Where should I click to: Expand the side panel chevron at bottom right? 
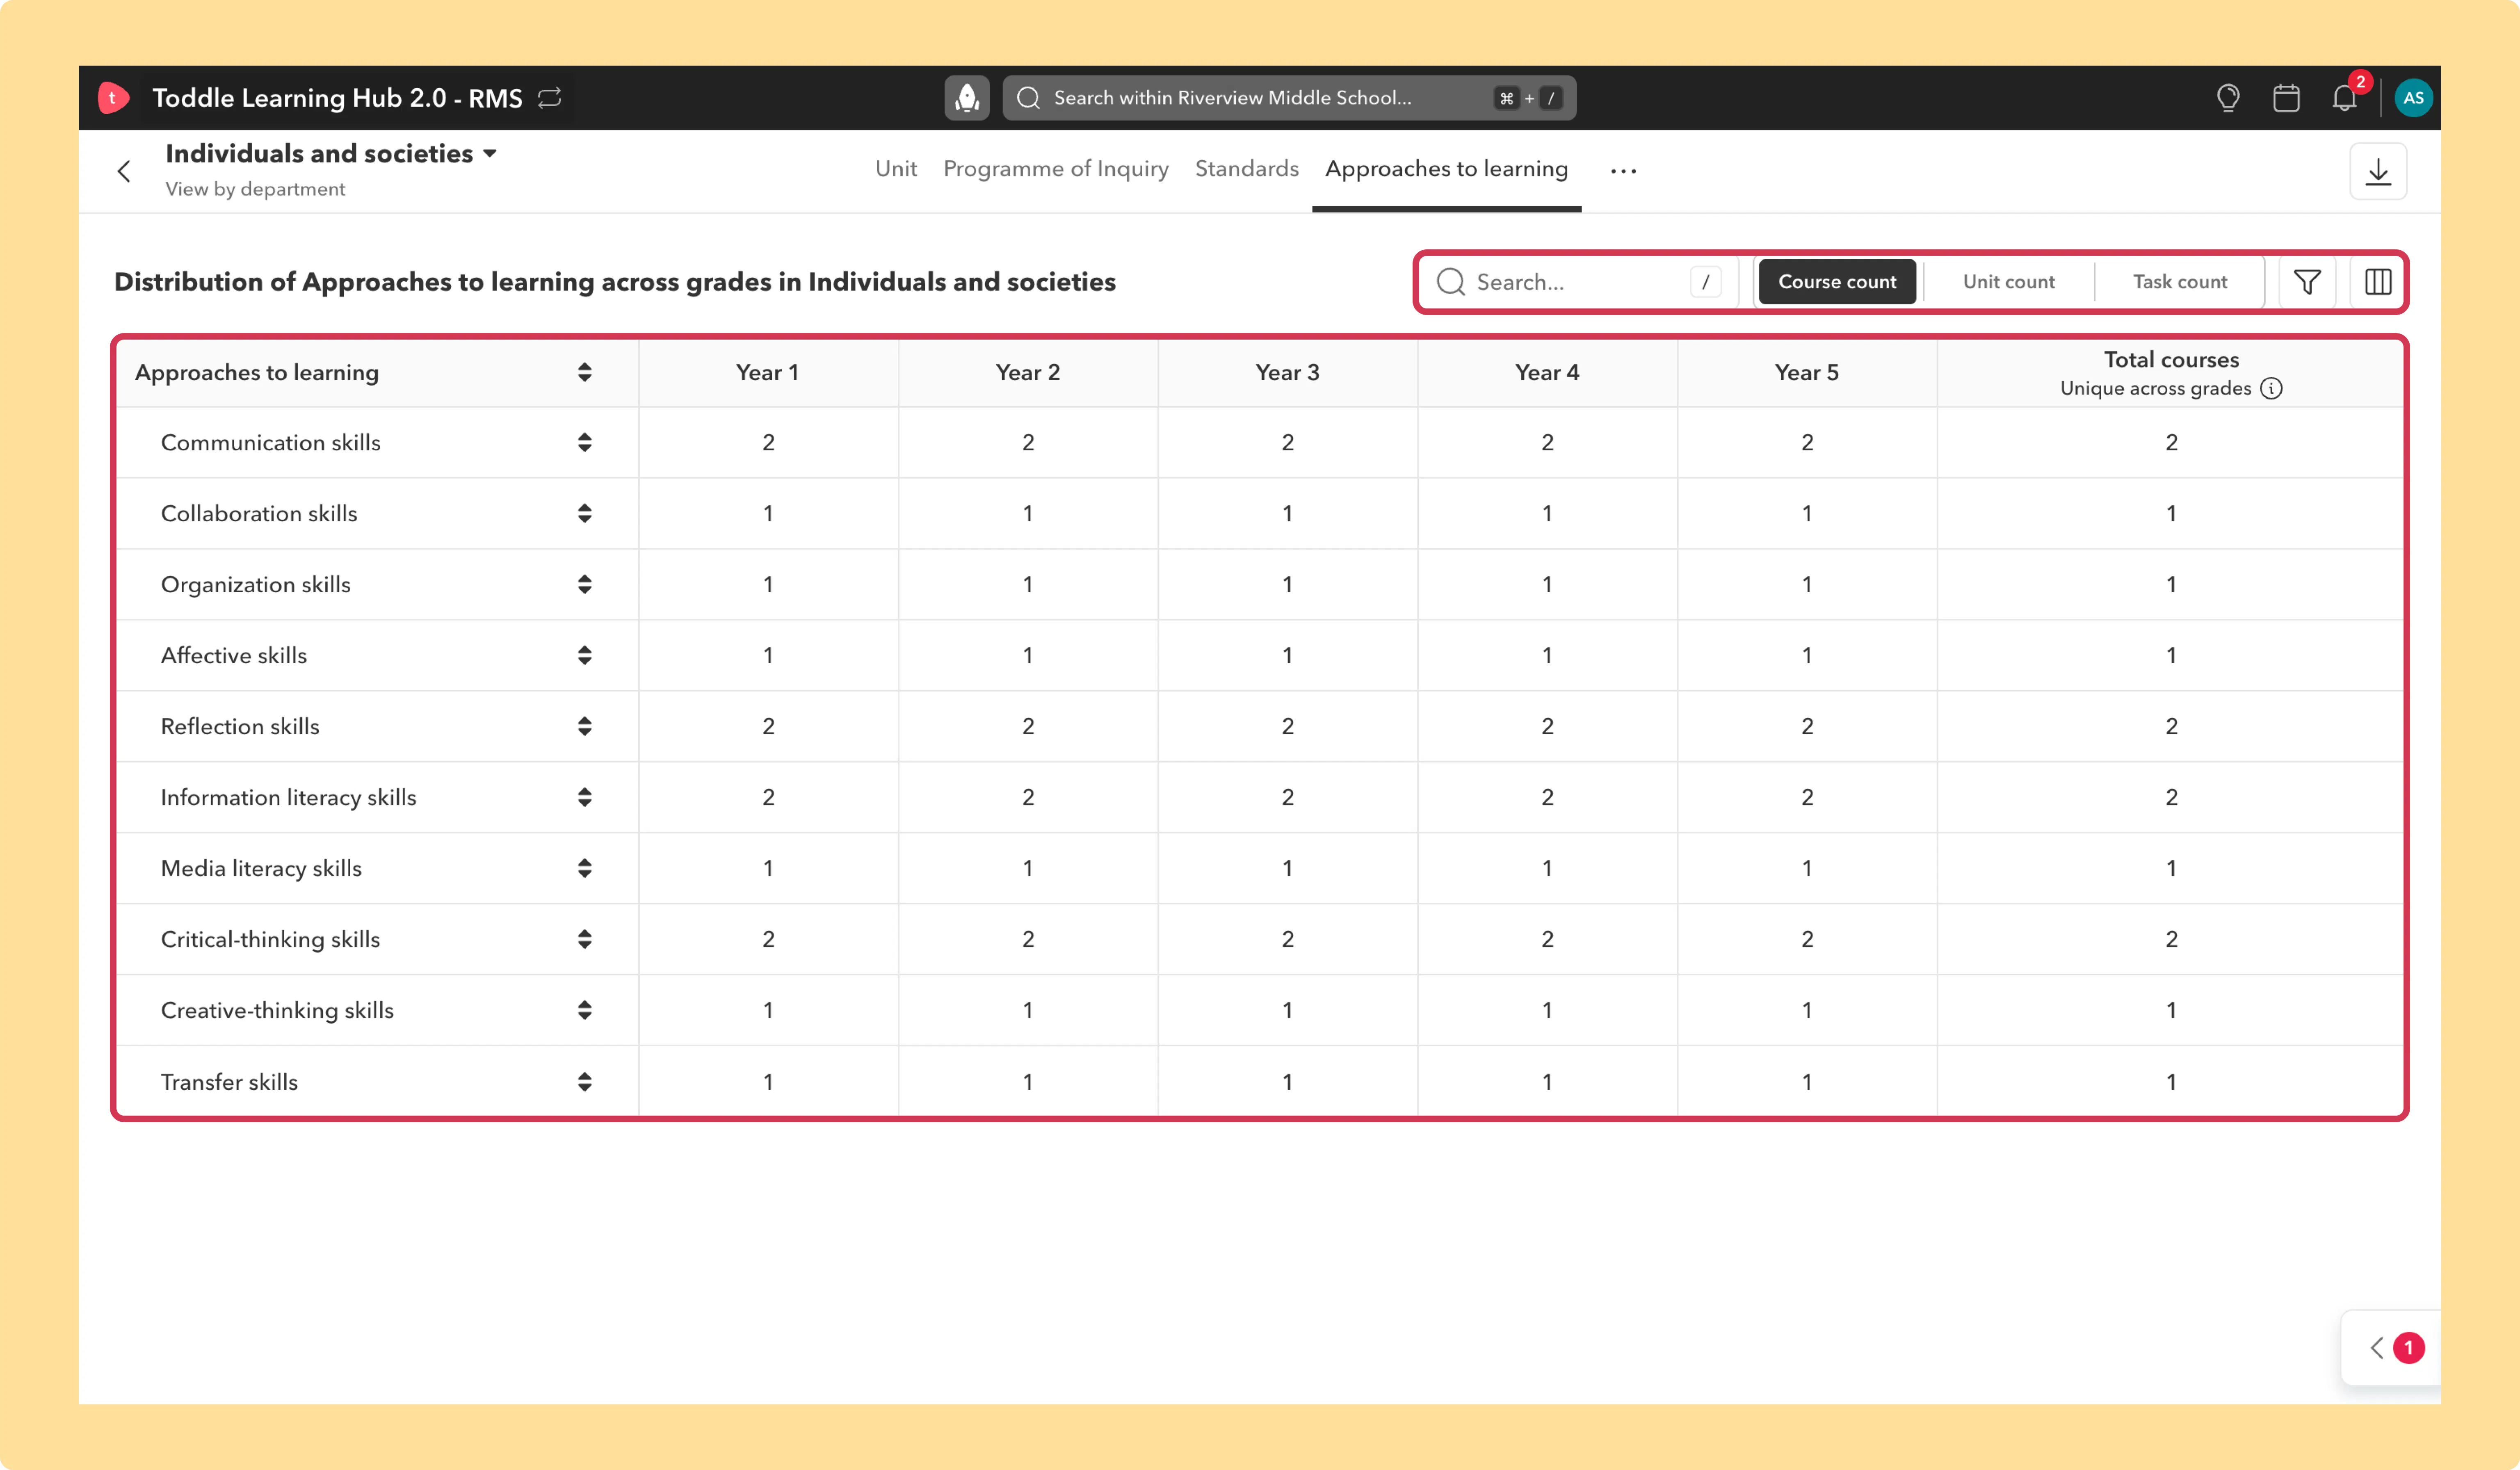pyautogui.click(x=2377, y=1348)
